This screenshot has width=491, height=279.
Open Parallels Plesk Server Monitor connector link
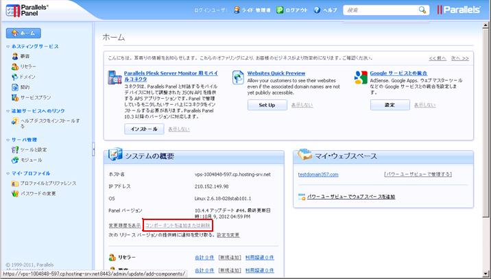[171, 76]
